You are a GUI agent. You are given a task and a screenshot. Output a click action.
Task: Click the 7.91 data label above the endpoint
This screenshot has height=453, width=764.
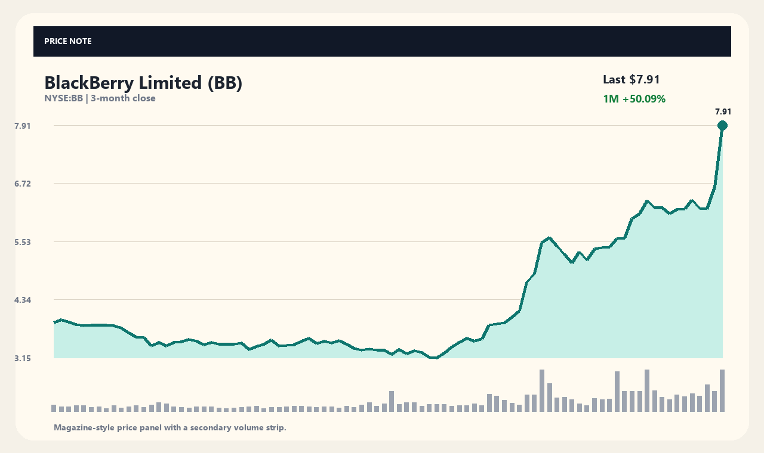[723, 111]
